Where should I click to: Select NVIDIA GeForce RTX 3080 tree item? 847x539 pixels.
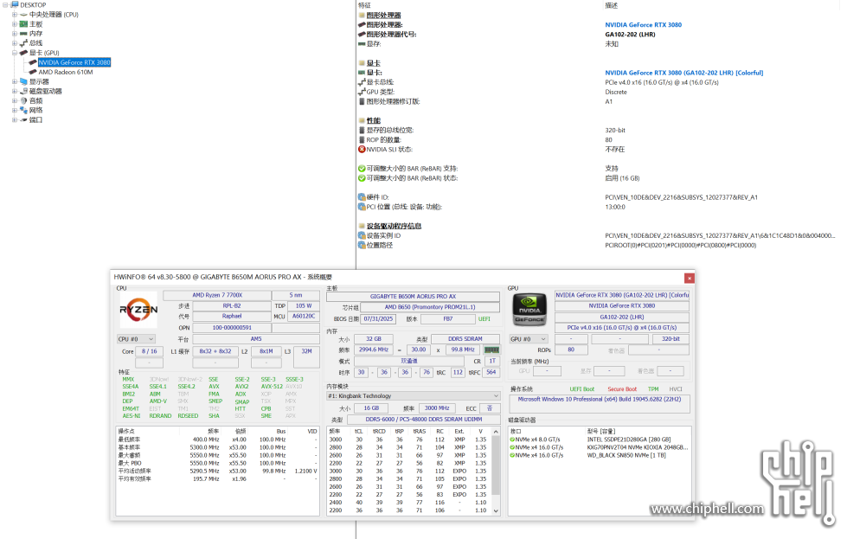[74, 62]
